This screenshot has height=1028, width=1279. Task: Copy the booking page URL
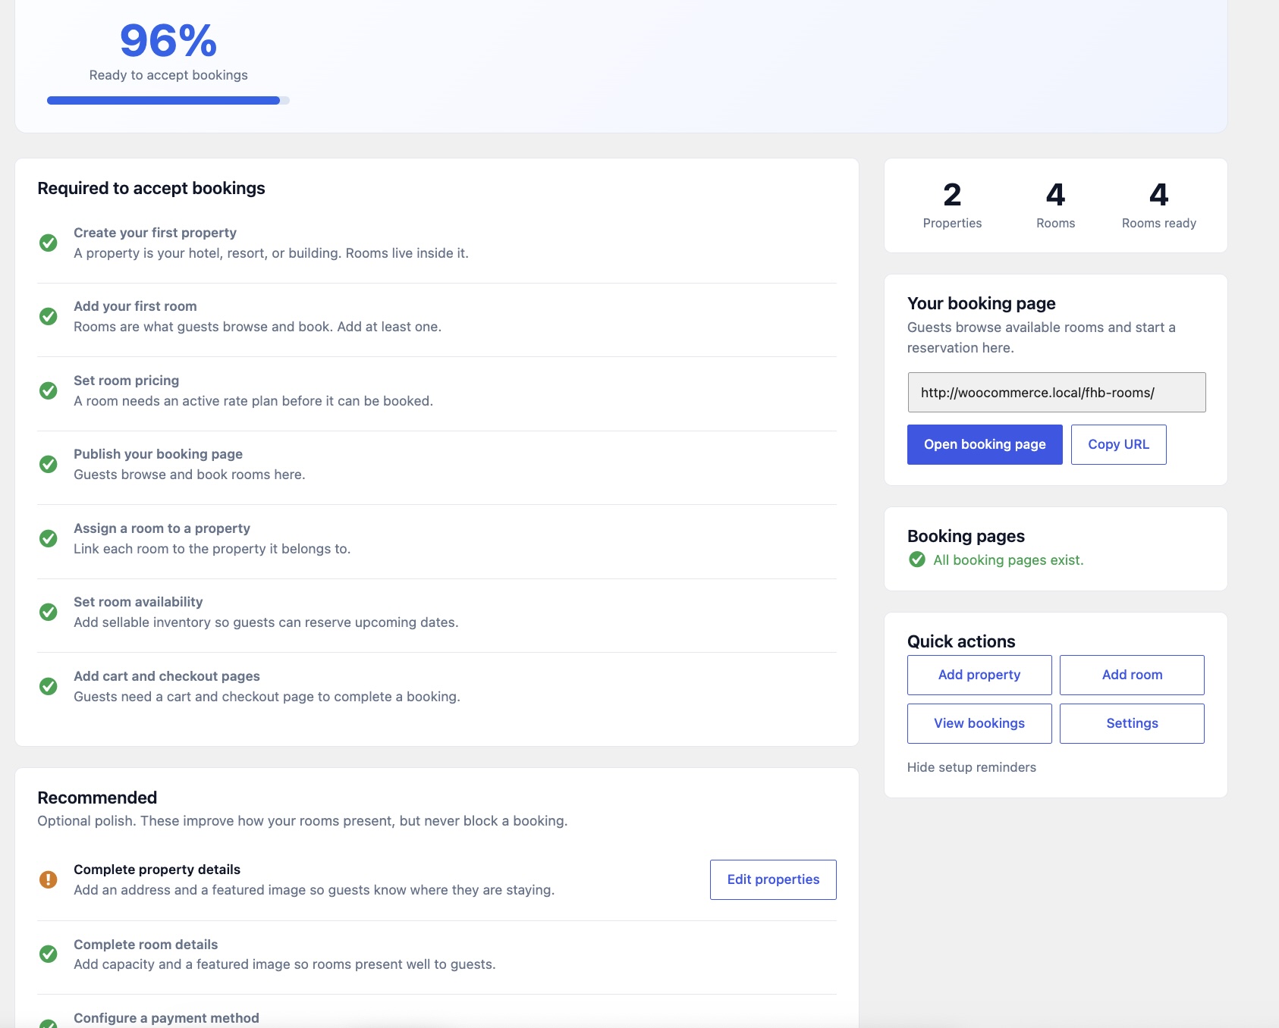(1118, 444)
